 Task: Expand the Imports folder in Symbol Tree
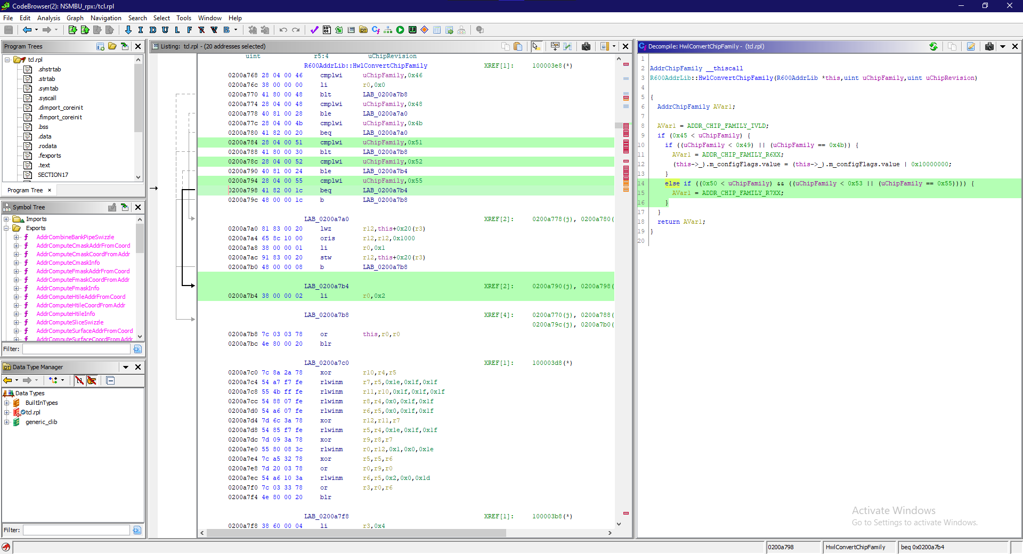pyautogui.click(x=6, y=219)
